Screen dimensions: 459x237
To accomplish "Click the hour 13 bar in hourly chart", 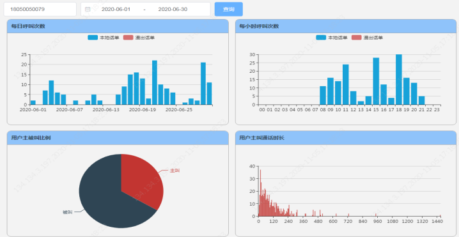I will 361,103.
